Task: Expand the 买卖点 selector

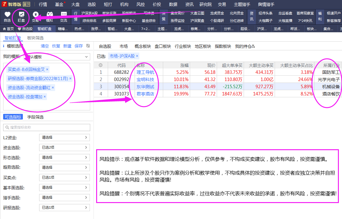Action: [x=65, y=178]
